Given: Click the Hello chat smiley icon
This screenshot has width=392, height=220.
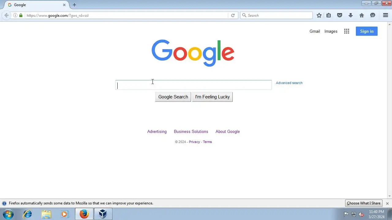Looking at the screenshot, I should pos(373,15).
